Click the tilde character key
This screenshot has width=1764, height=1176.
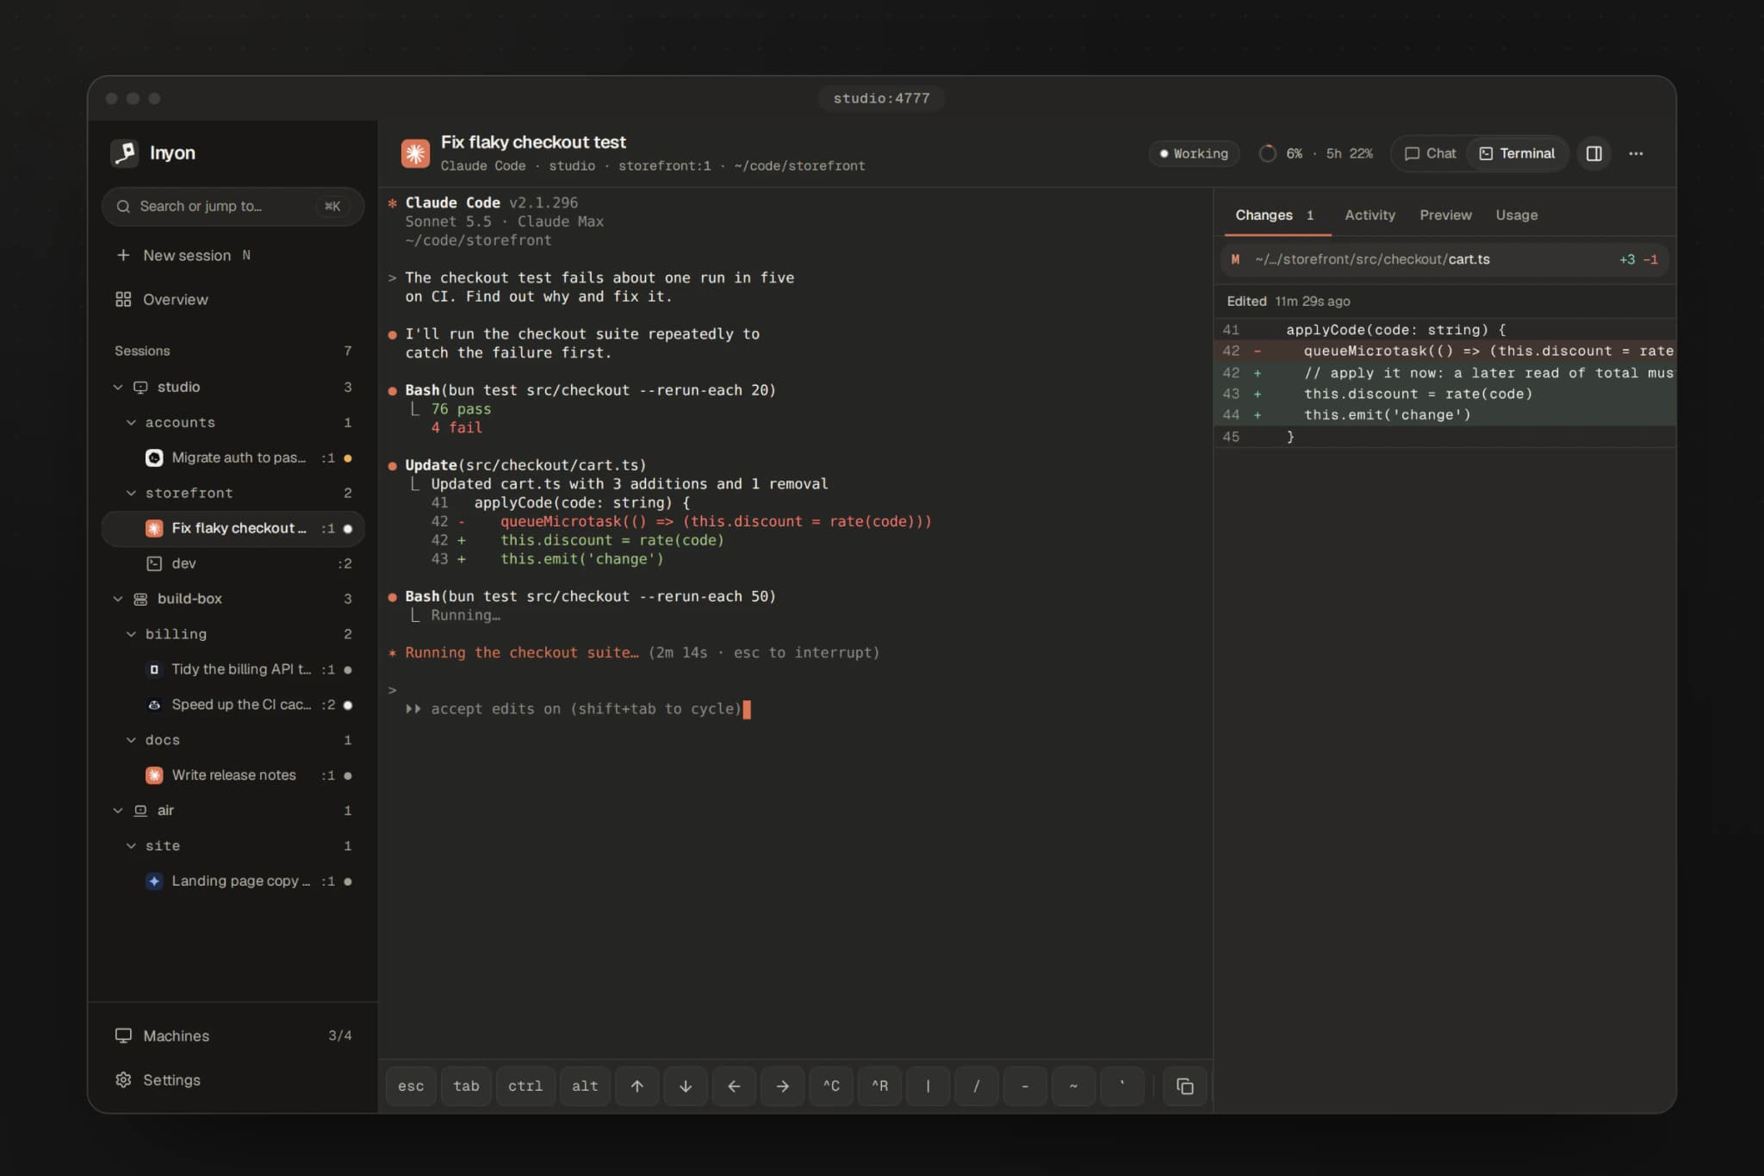tap(1073, 1086)
